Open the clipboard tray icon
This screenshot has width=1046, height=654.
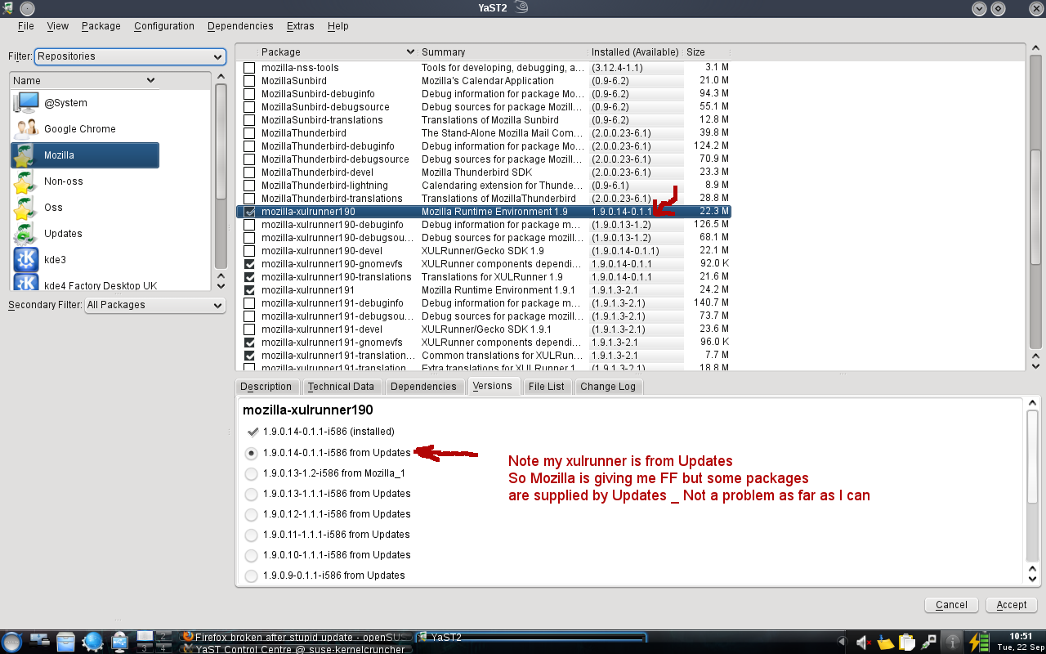click(x=905, y=642)
